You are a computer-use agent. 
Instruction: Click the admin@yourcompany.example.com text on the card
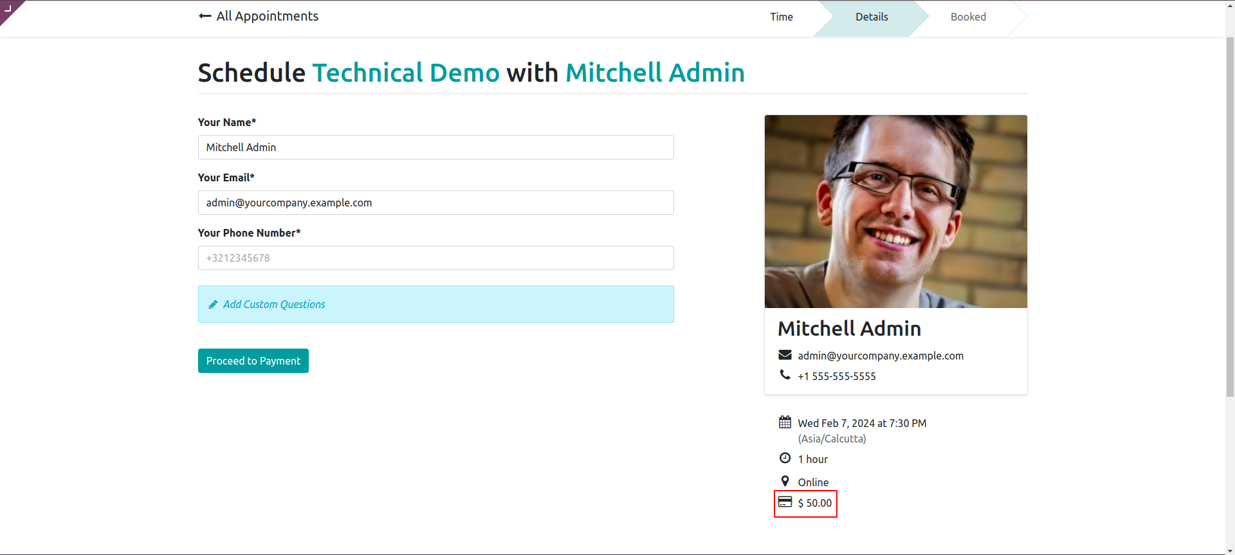coord(881,356)
